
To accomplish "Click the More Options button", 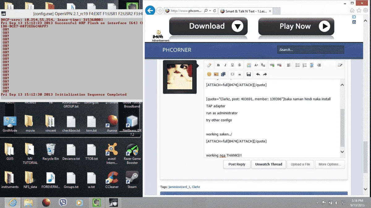I will 330,164.
